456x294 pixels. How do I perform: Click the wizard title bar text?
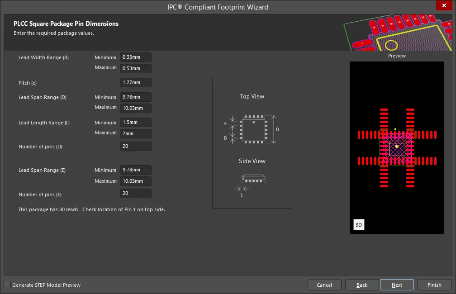pos(218,7)
